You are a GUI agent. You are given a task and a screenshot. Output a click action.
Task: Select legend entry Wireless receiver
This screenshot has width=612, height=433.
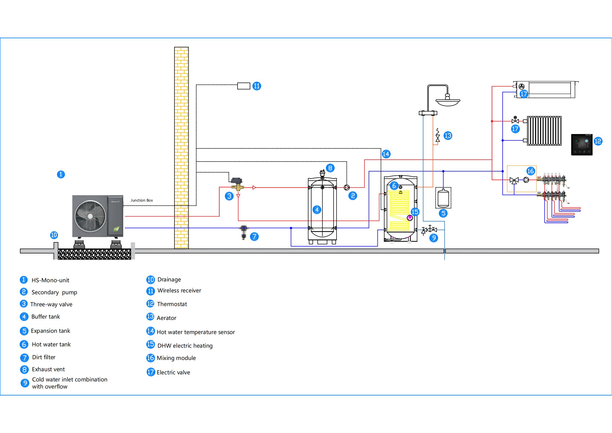click(179, 290)
